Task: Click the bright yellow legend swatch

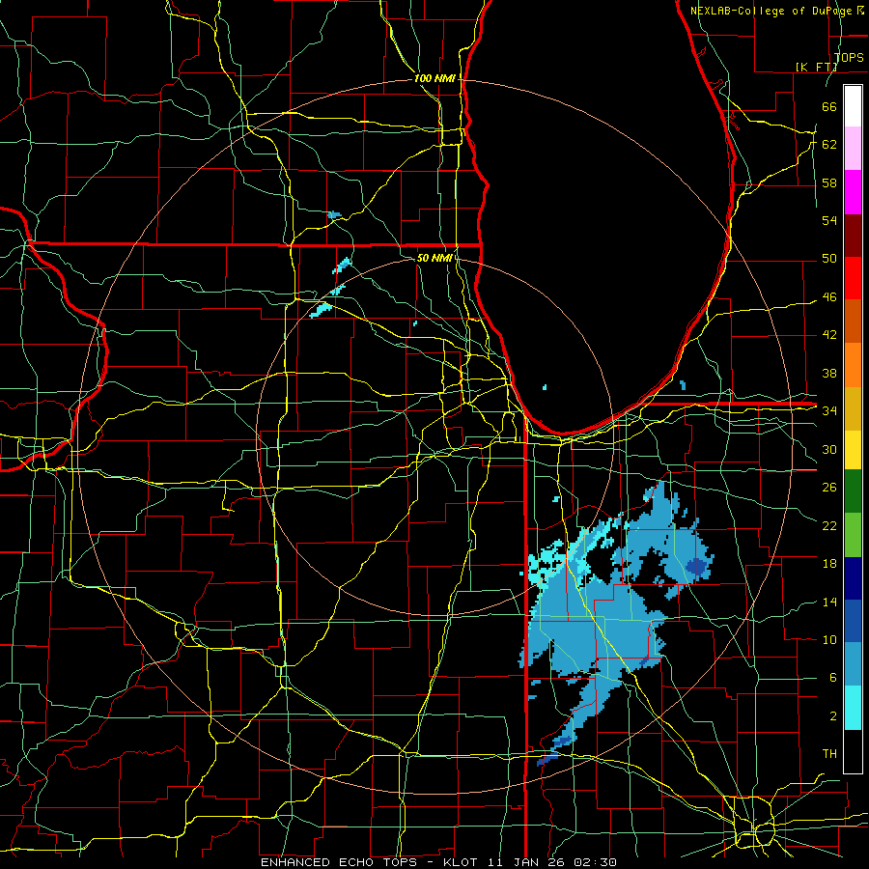Action: (853, 450)
